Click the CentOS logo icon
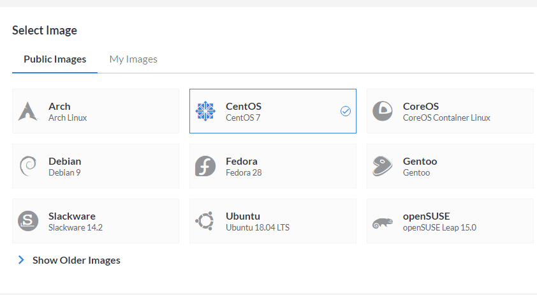This screenshot has width=537, height=295. (x=205, y=111)
